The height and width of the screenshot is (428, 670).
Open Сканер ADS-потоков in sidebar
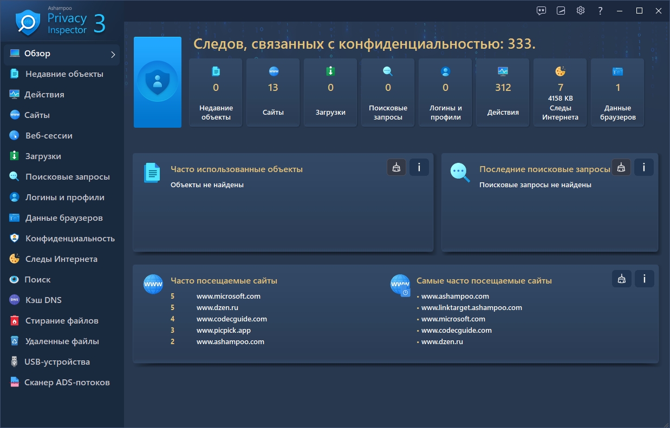[67, 383]
